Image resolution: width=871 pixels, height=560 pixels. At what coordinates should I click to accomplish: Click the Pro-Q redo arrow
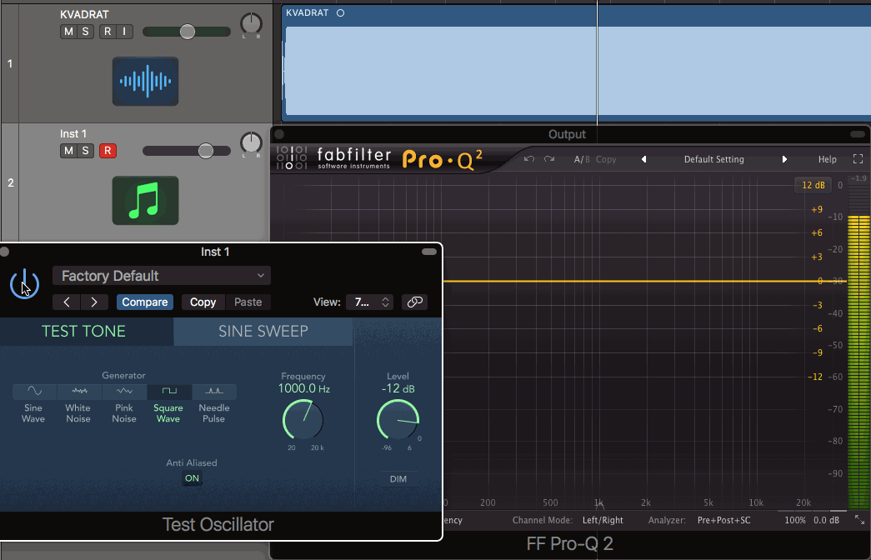coord(549,159)
